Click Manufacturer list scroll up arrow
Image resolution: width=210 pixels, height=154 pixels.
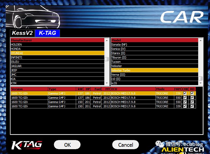tap(107, 40)
